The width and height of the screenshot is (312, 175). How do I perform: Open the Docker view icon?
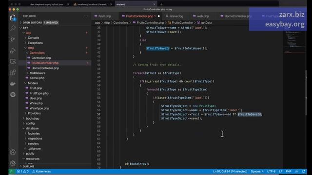pos(13,84)
